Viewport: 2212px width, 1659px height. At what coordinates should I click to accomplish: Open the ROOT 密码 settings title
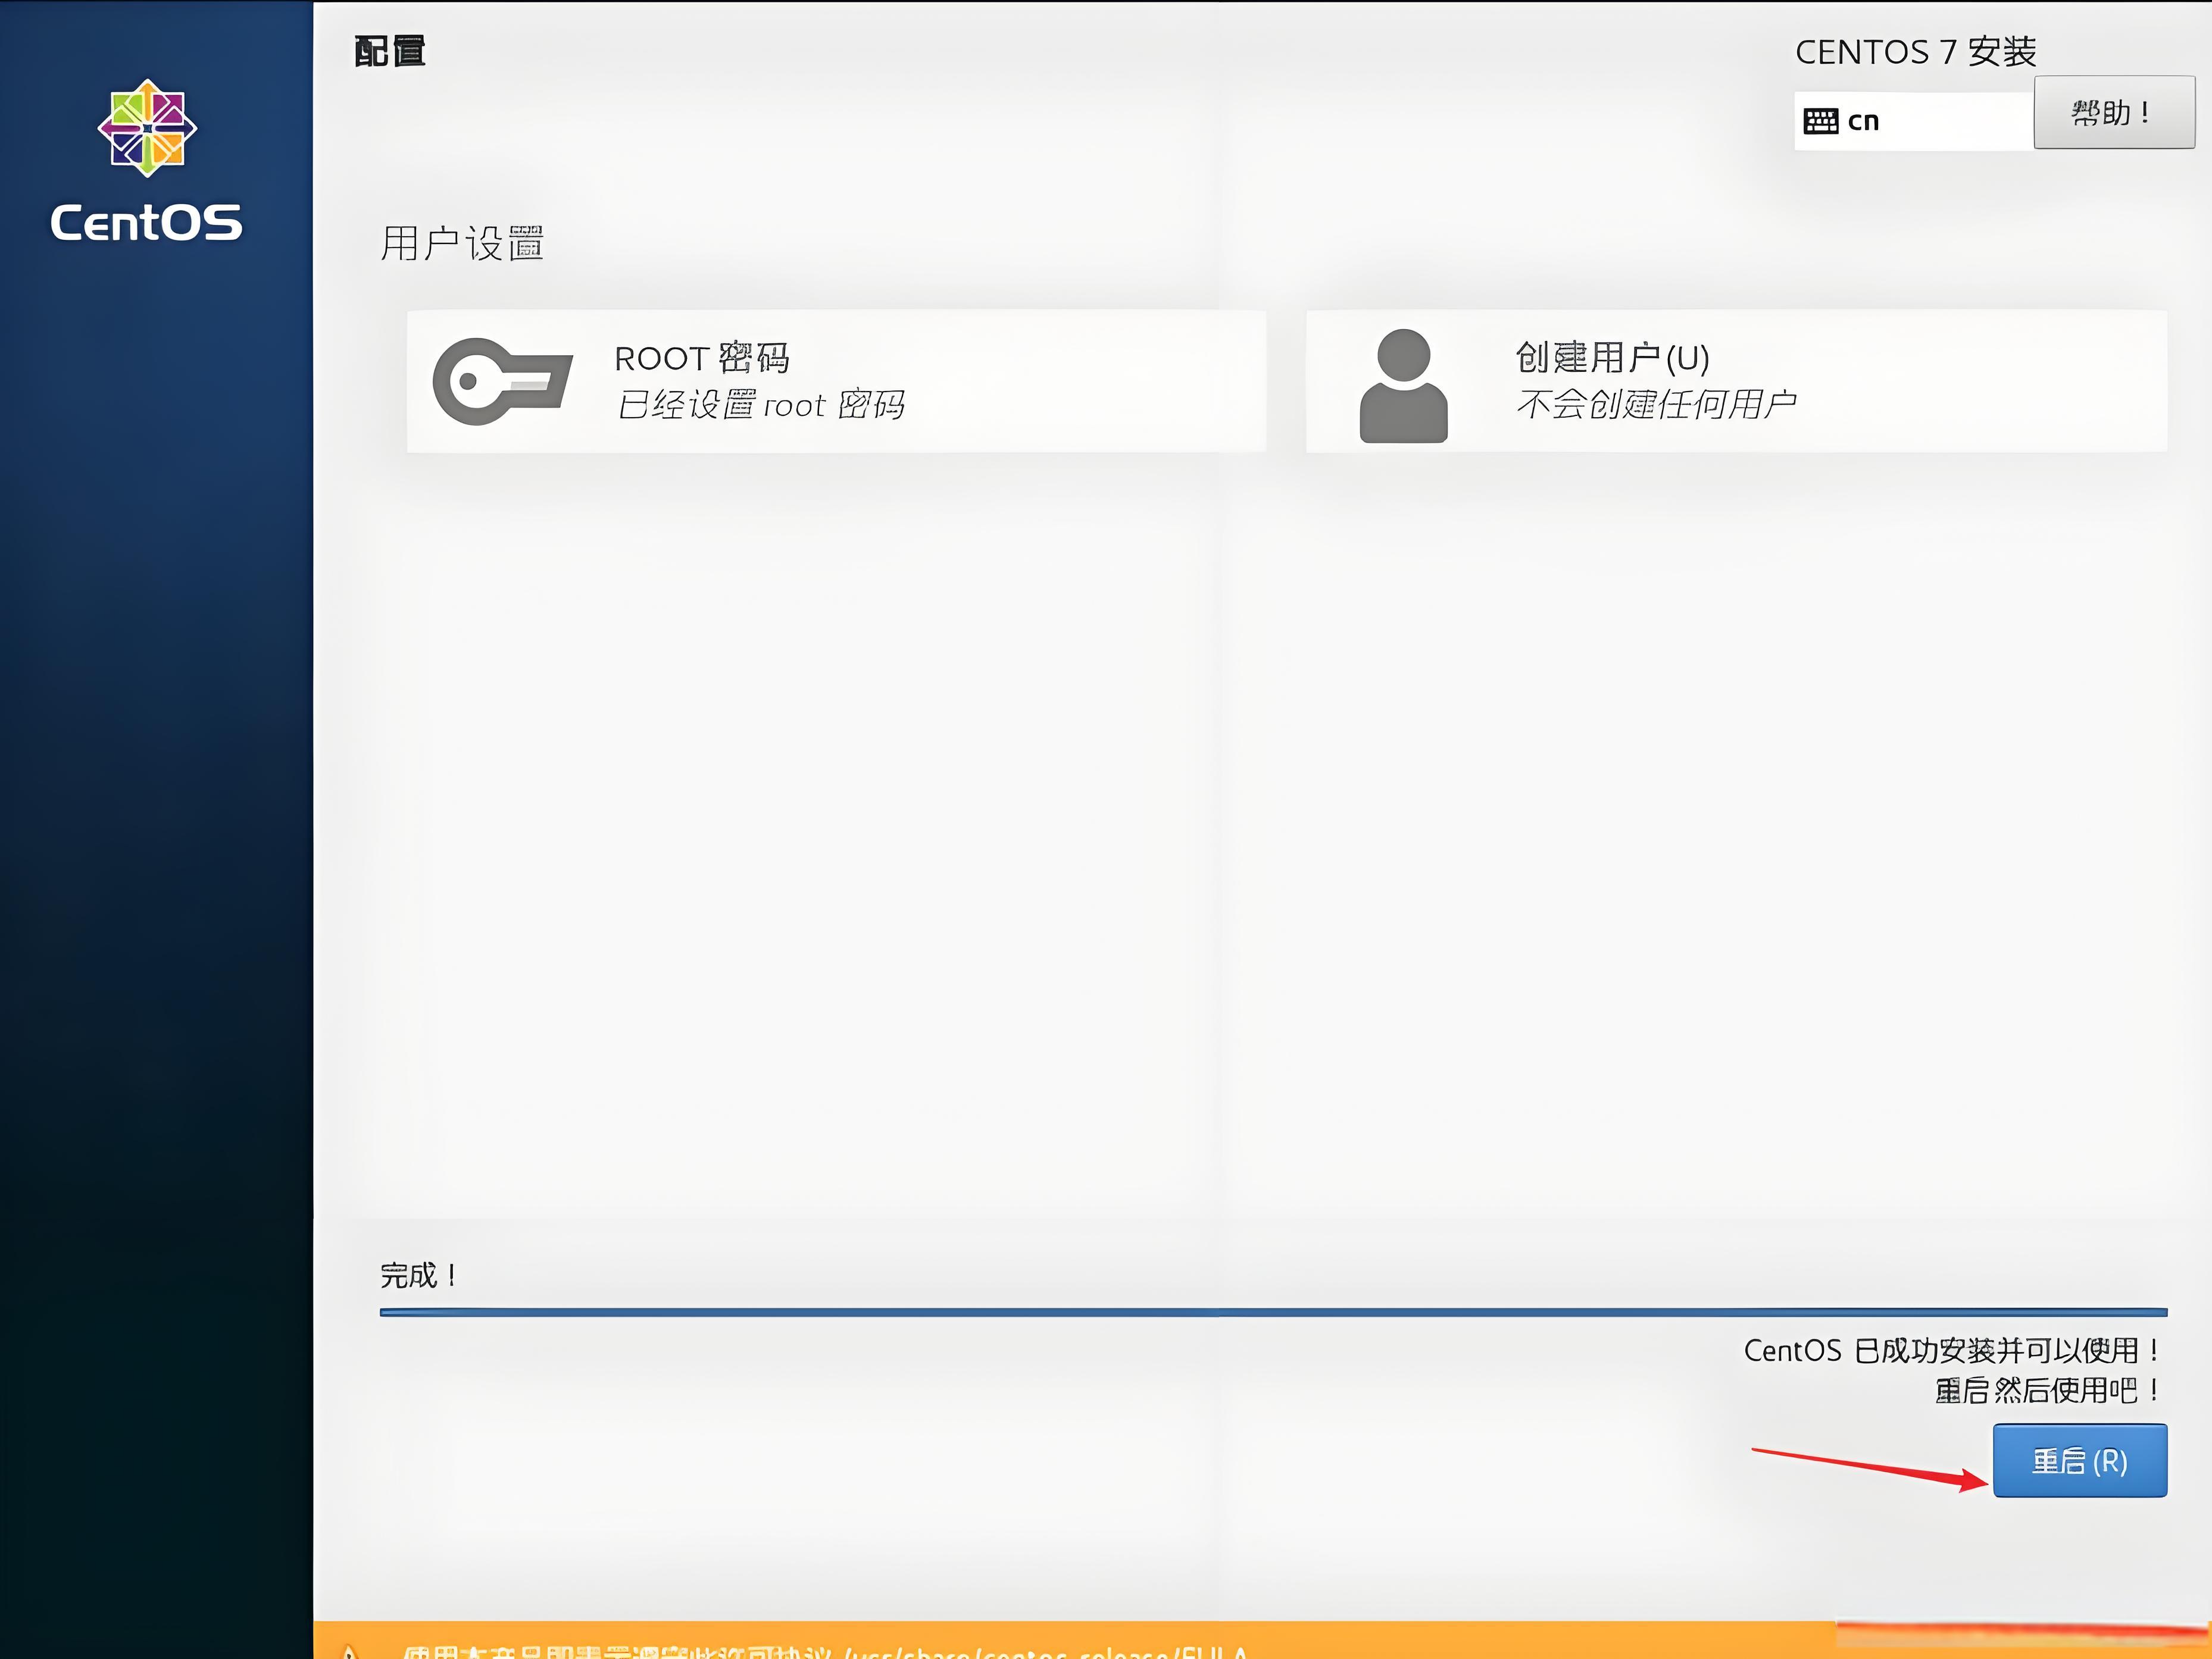click(702, 358)
